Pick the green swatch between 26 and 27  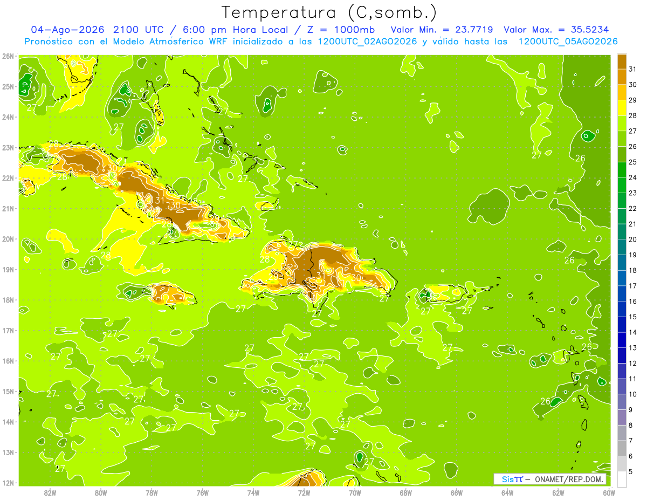click(x=622, y=139)
